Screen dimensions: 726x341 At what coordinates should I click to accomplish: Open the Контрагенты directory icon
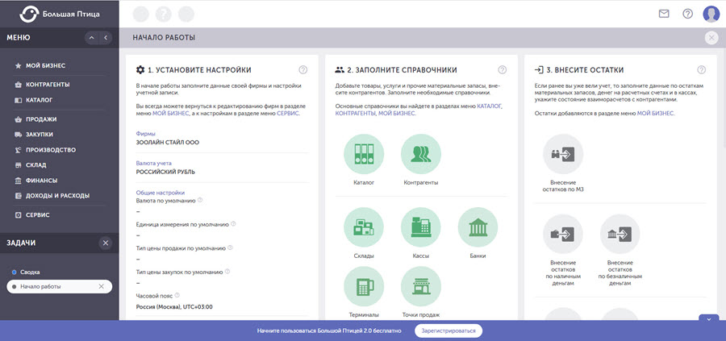(420, 155)
